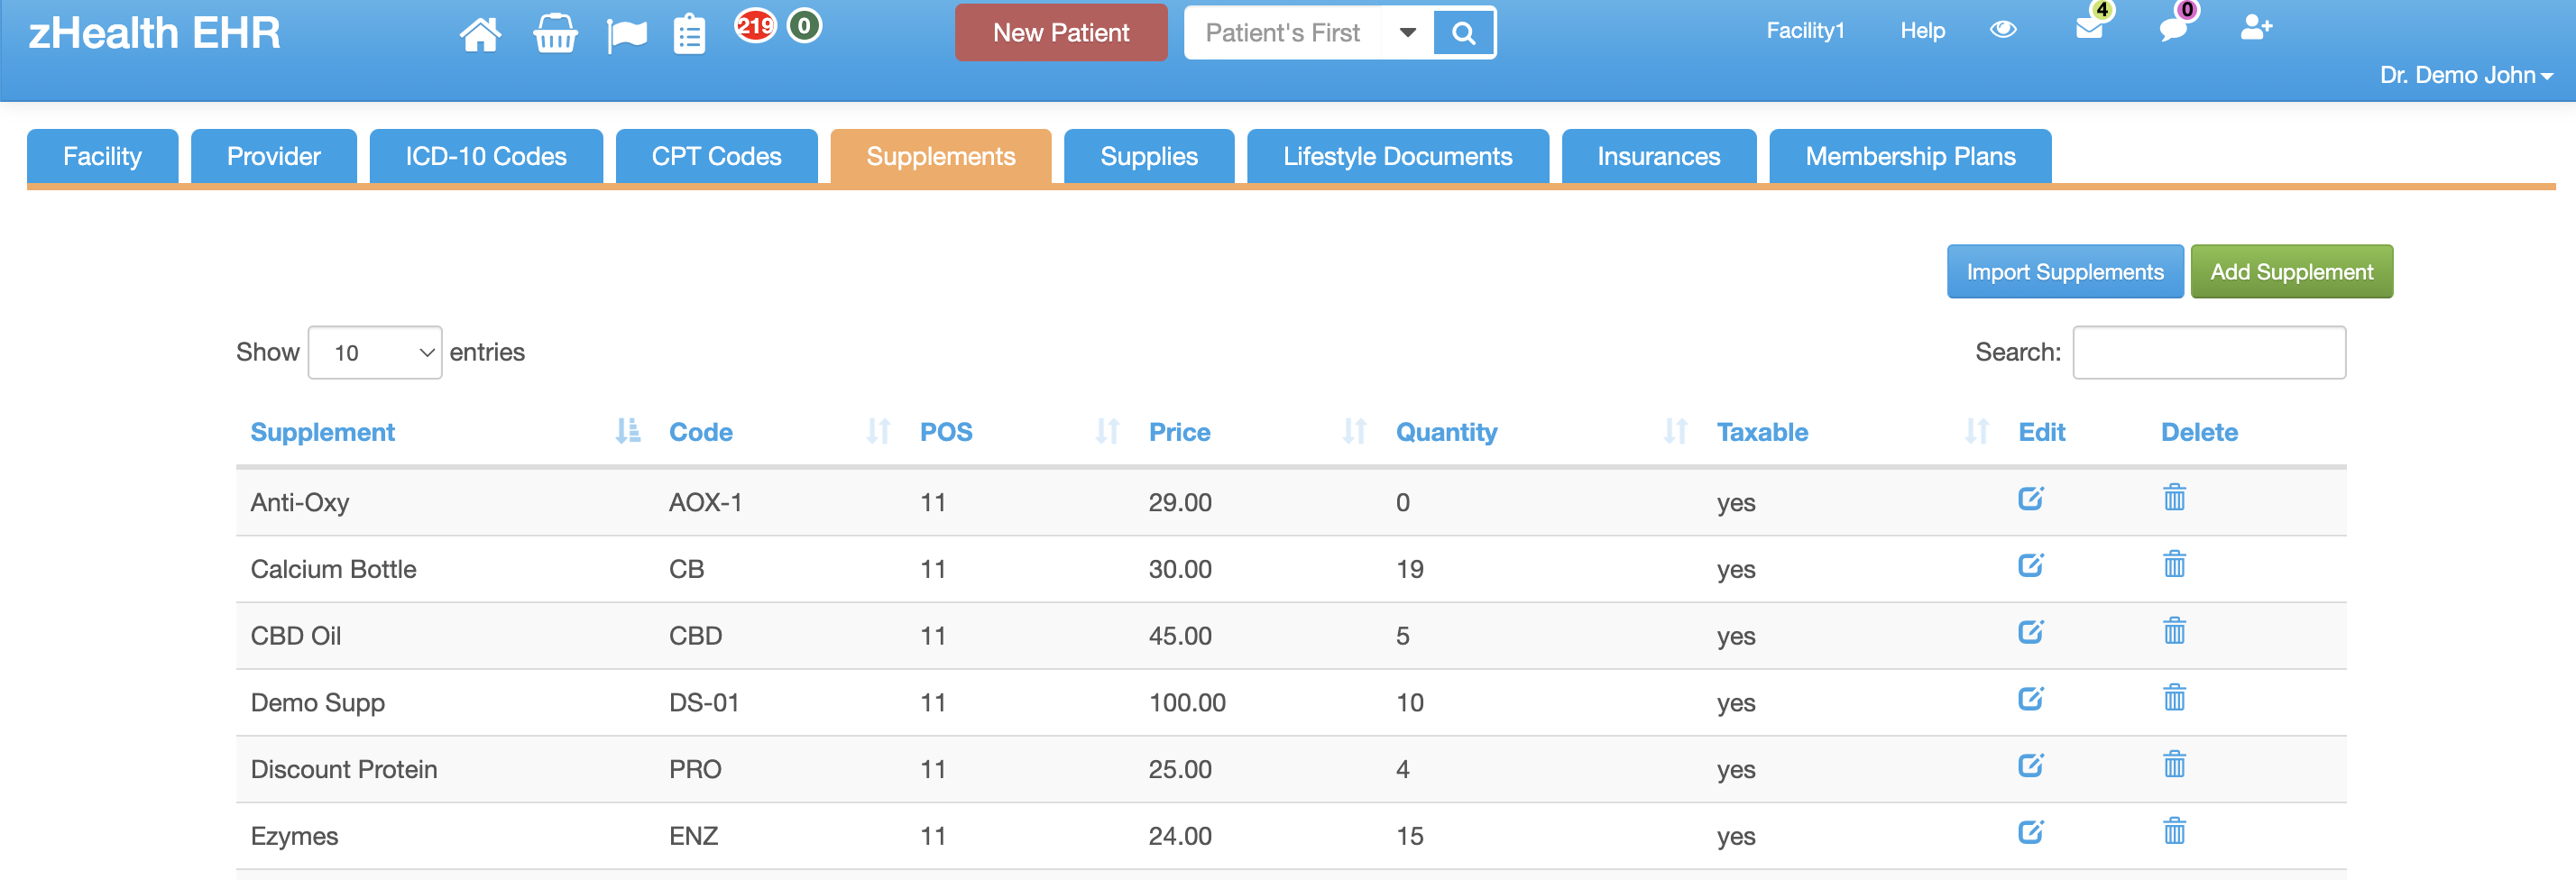Click the Demo Supp name cell
This screenshot has height=880, width=2576.
317,702
